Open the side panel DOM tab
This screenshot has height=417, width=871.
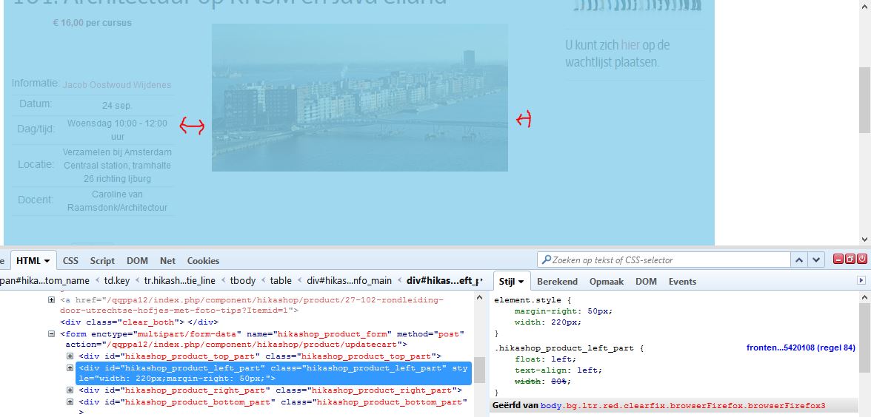point(647,282)
